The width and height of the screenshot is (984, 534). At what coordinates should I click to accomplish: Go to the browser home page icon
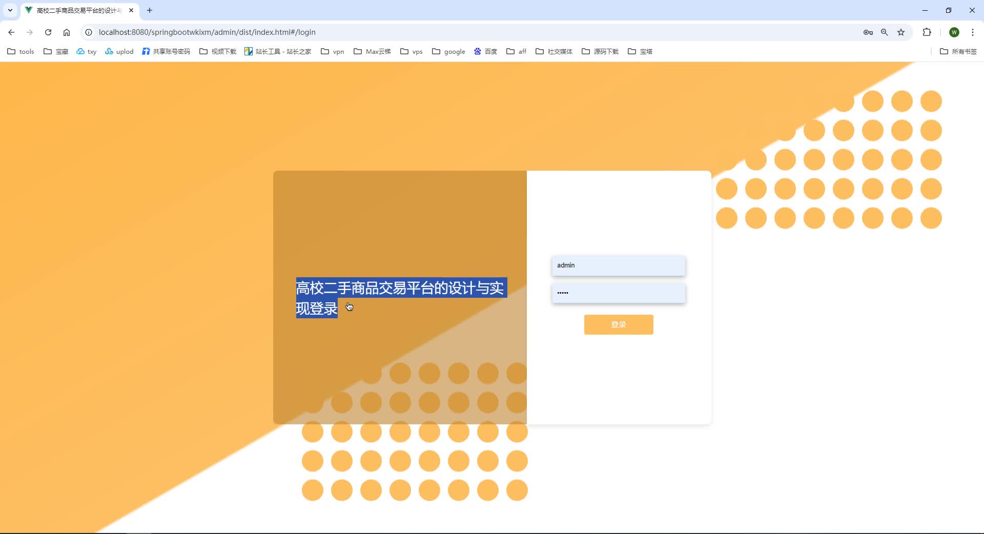click(67, 32)
